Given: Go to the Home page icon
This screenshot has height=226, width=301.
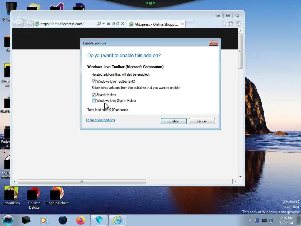Looking at the screenshot, I should click(x=224, y=24).
